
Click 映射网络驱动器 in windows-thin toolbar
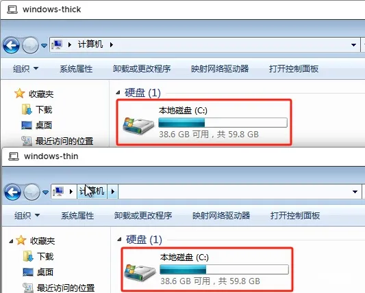click(221, 215)
